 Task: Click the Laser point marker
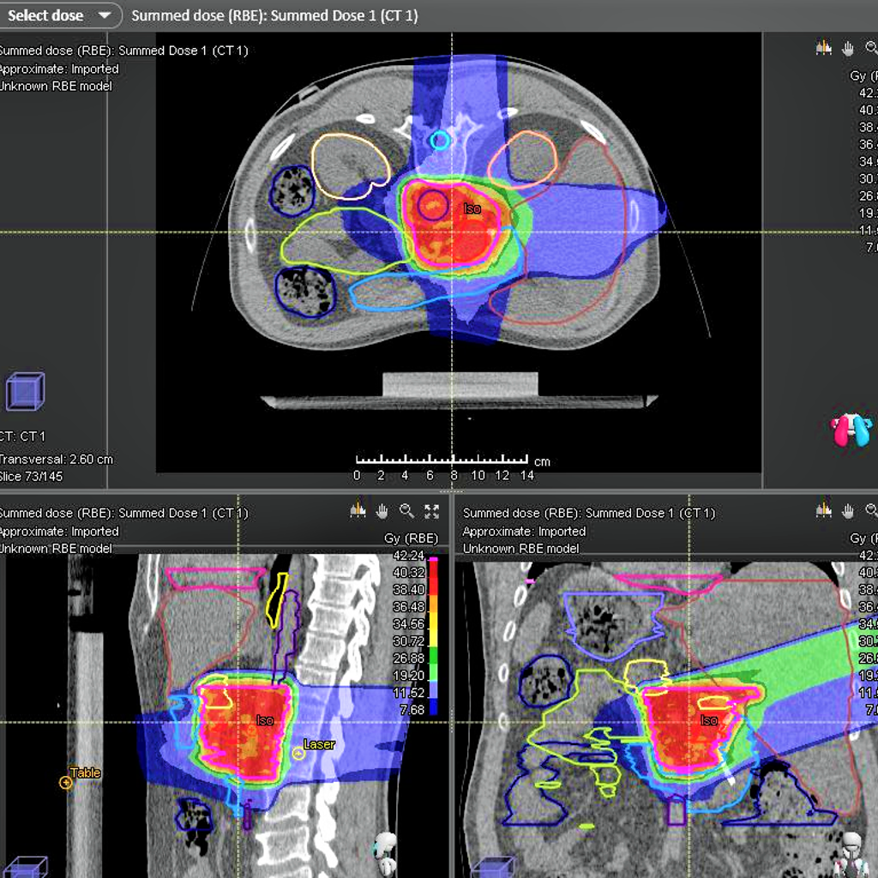pyautogui.click(x=298, y=753)
